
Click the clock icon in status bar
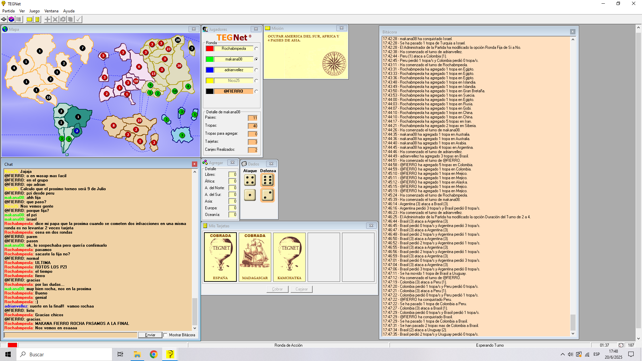pyautogui.click(x=621, y=345)
